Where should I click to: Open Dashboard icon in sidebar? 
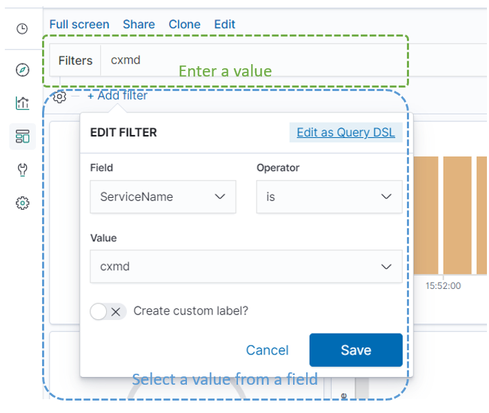(x=22, y=137)
